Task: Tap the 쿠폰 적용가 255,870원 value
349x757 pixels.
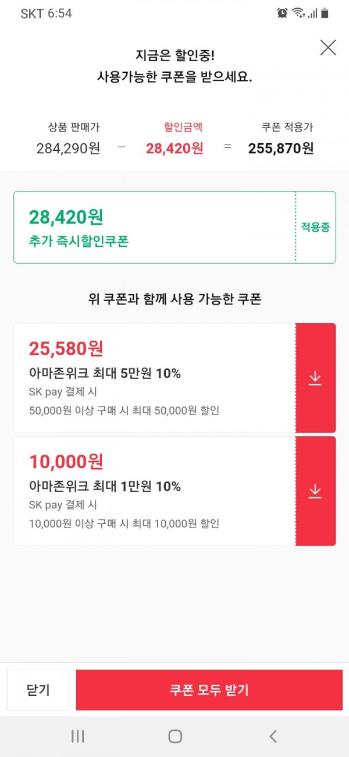Action: click(281, 148)
